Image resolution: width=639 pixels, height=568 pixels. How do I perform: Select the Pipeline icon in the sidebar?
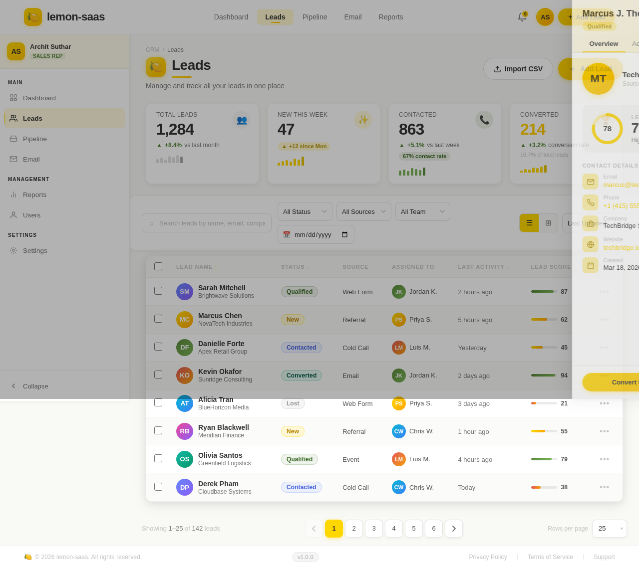click(12, 139)
